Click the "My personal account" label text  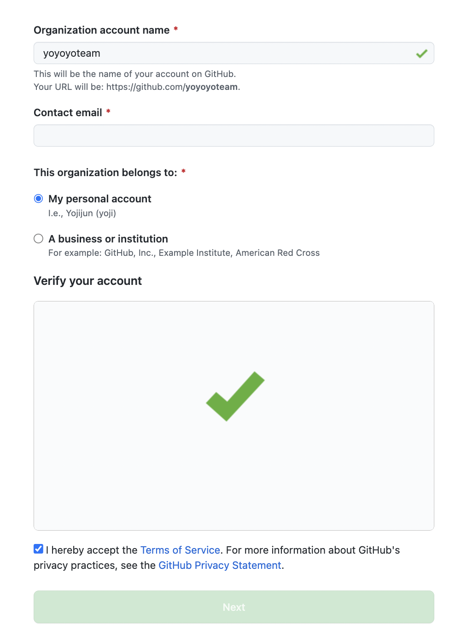pos(100,199)
